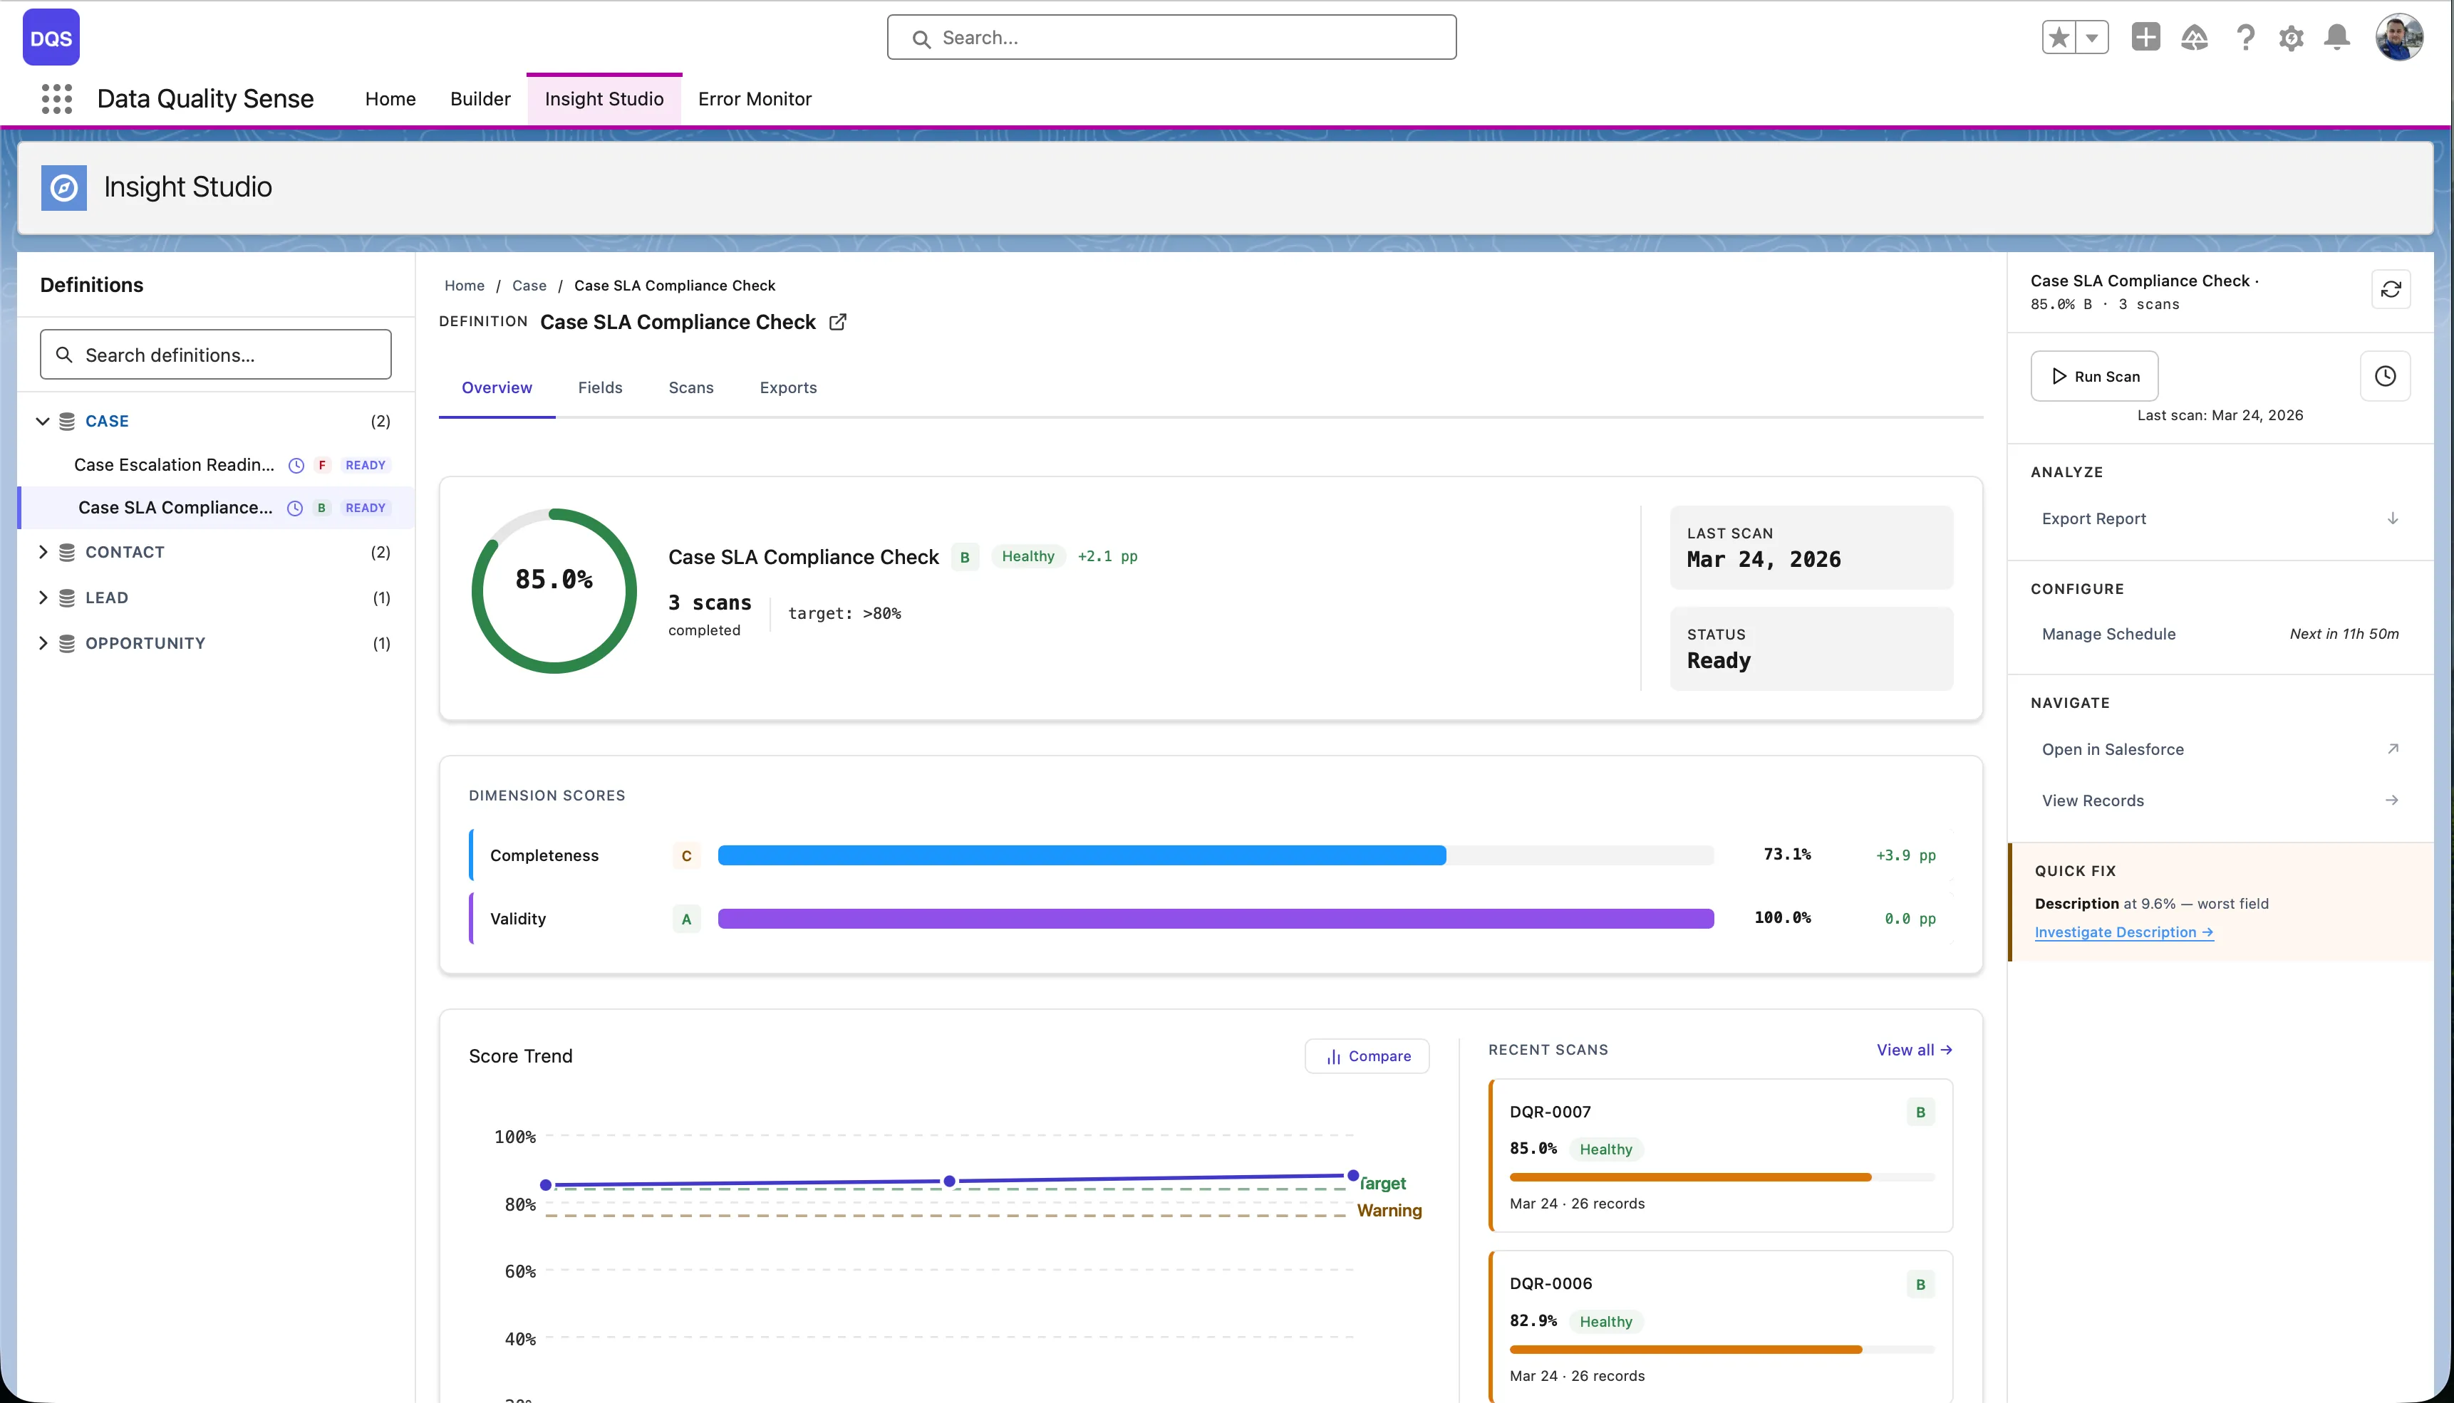Click the global Search field
This screenshot has width=2454, height=1403.
pos(1170,36)
